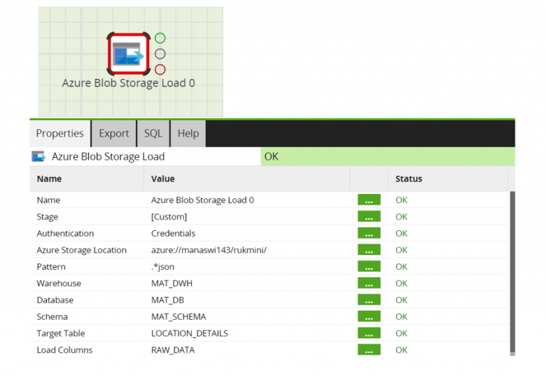Select the Azure Blob Storage Load component icon
546x375 pixels.
tap(129, 53)
